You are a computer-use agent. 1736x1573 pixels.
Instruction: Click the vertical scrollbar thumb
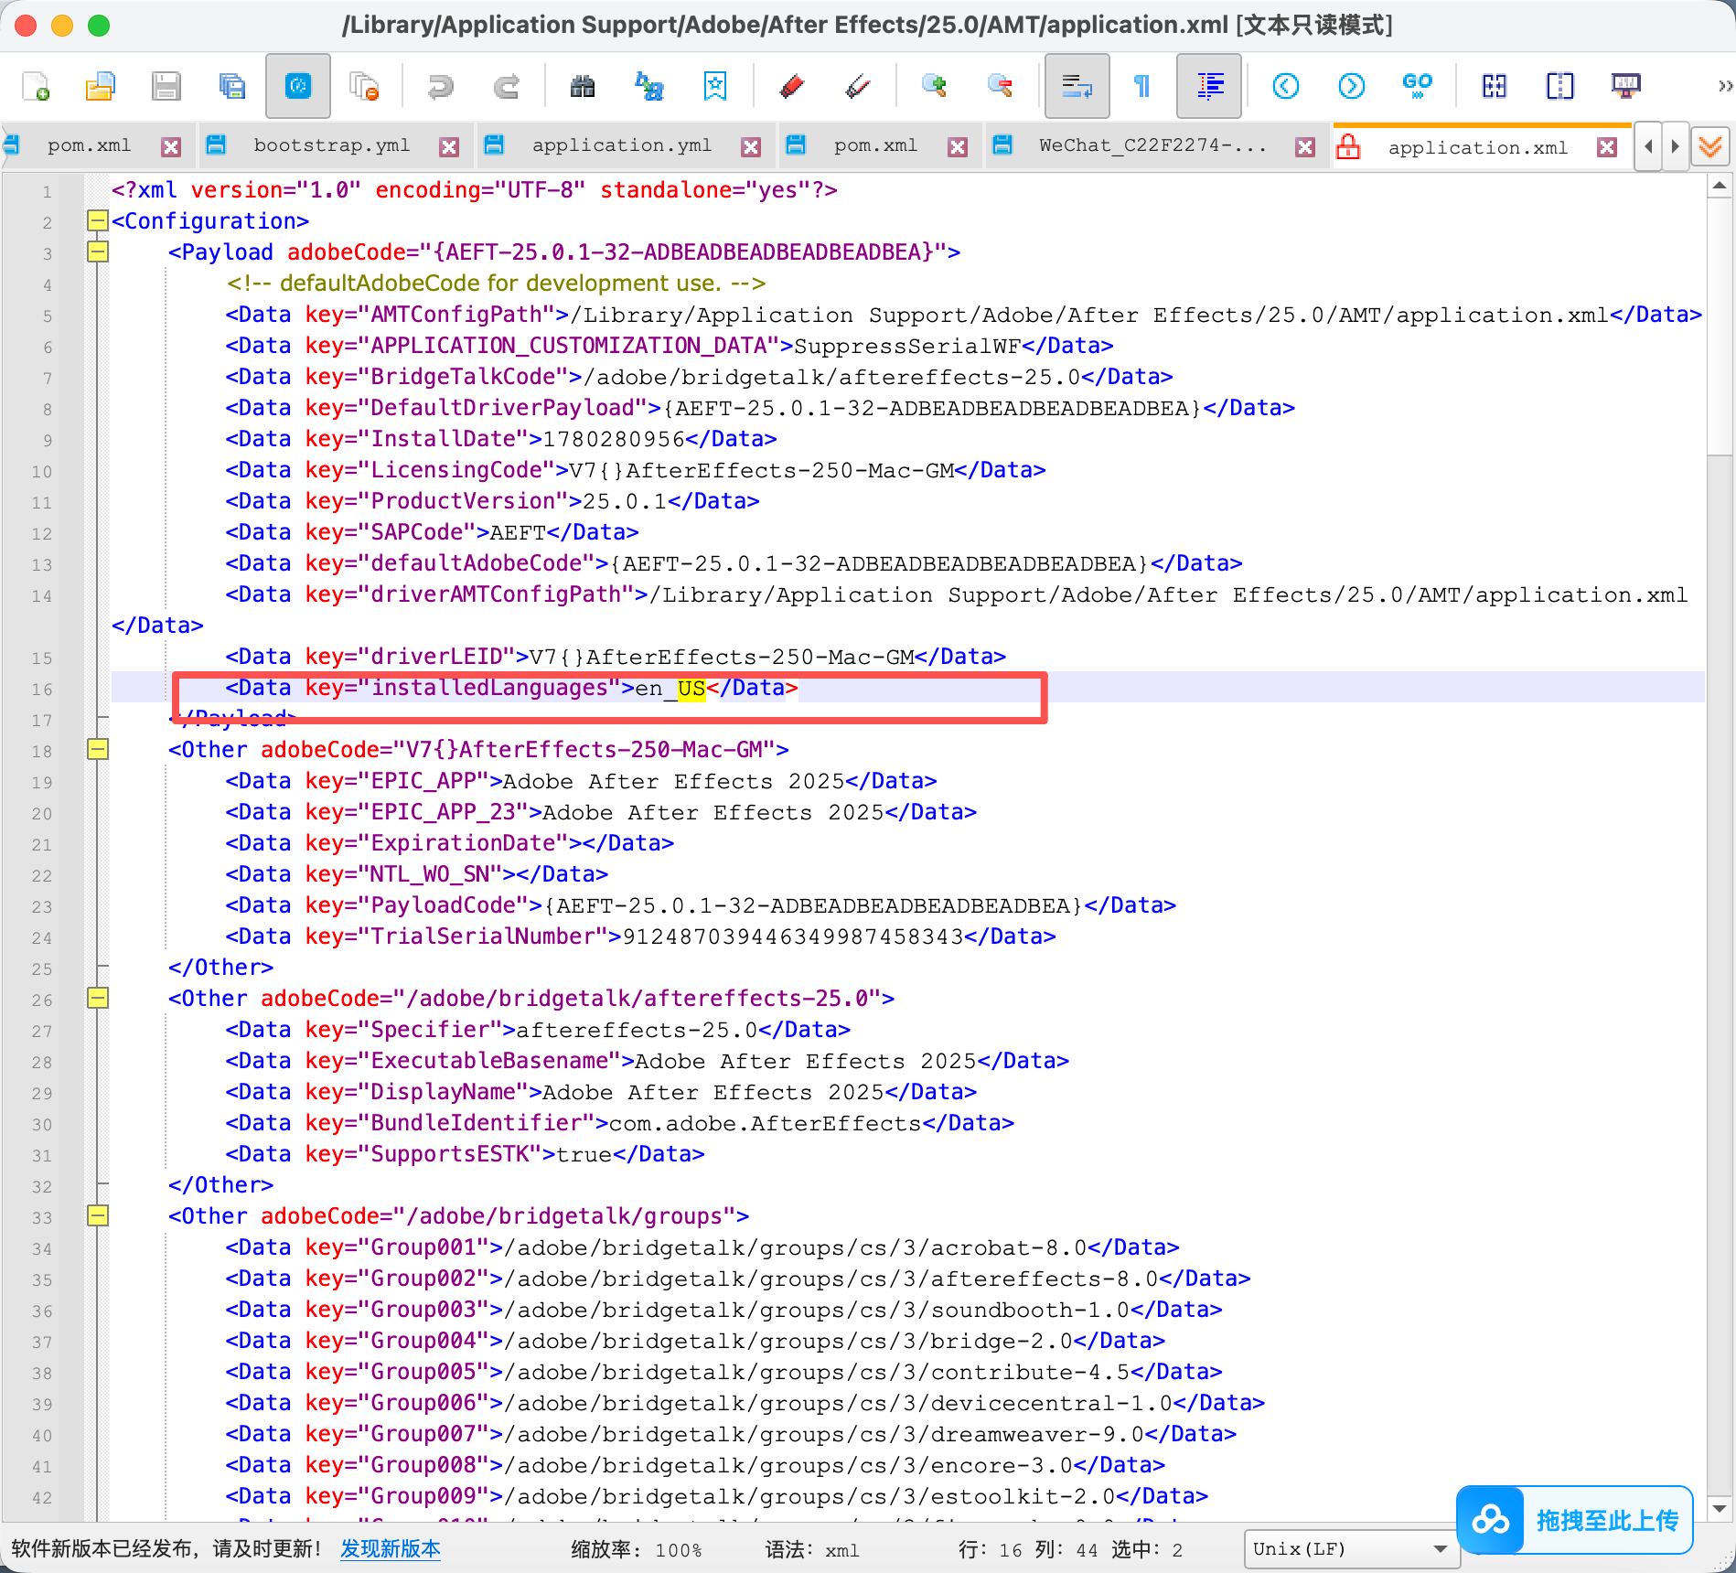point(1720,327)
